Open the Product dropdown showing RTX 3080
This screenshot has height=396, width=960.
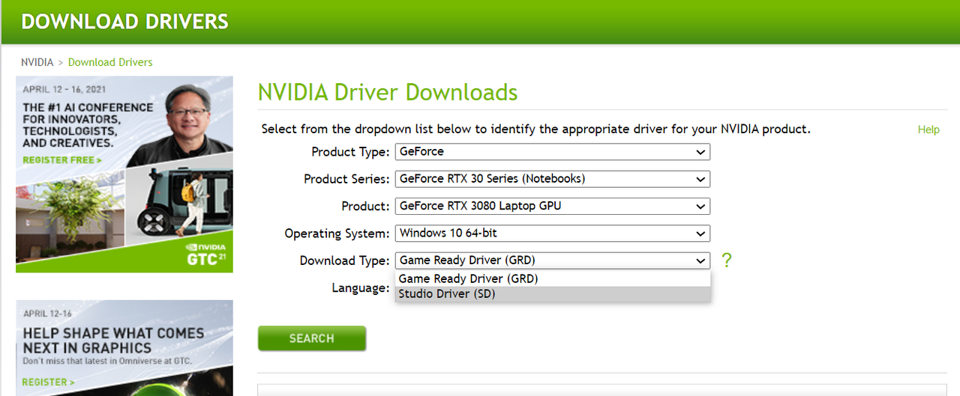(552, 206)
